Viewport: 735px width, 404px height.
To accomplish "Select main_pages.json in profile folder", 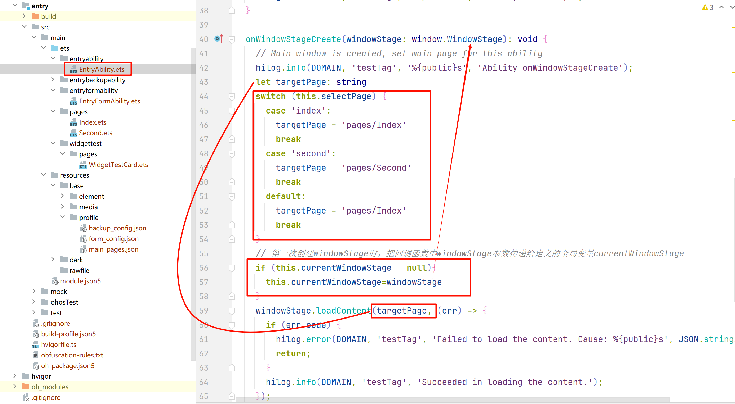I will click(113, 249).
